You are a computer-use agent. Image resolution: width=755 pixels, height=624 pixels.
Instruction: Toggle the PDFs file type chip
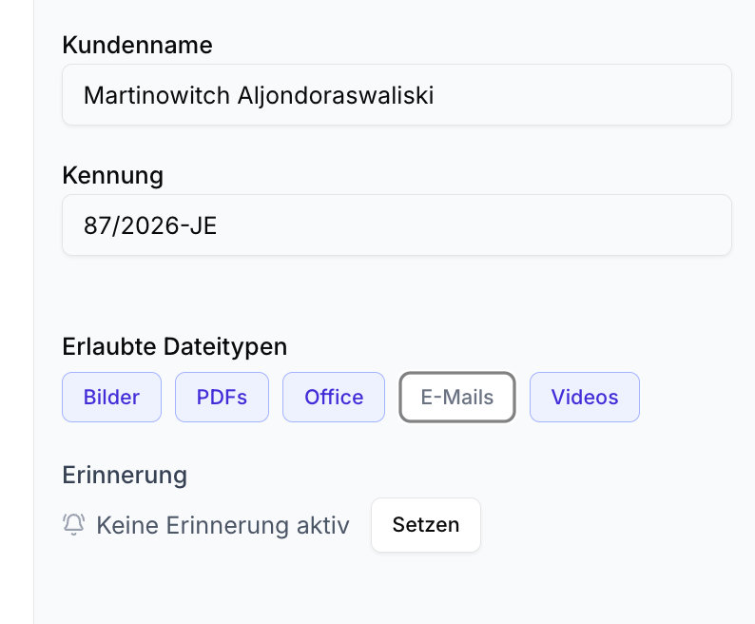pos(222,397)
